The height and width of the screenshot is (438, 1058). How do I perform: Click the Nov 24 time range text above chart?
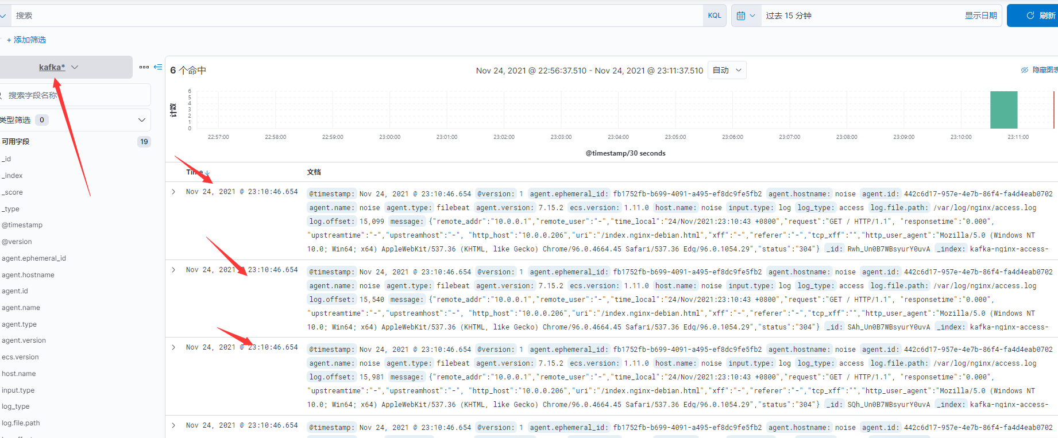(589, 71)
